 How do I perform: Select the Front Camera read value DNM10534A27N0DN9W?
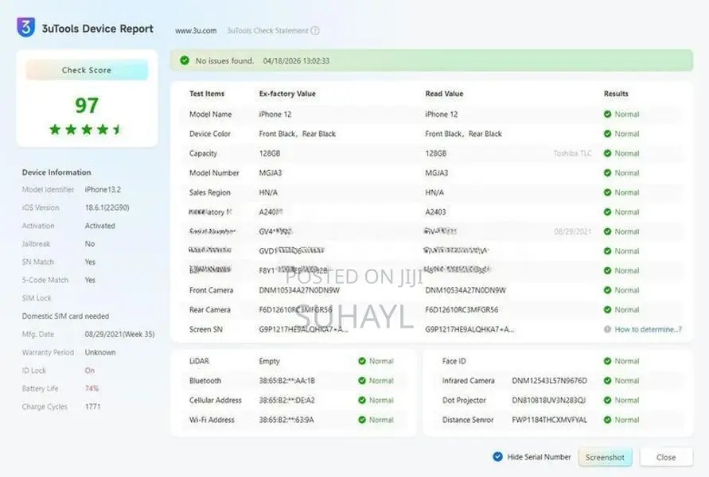tap(466, 290)
